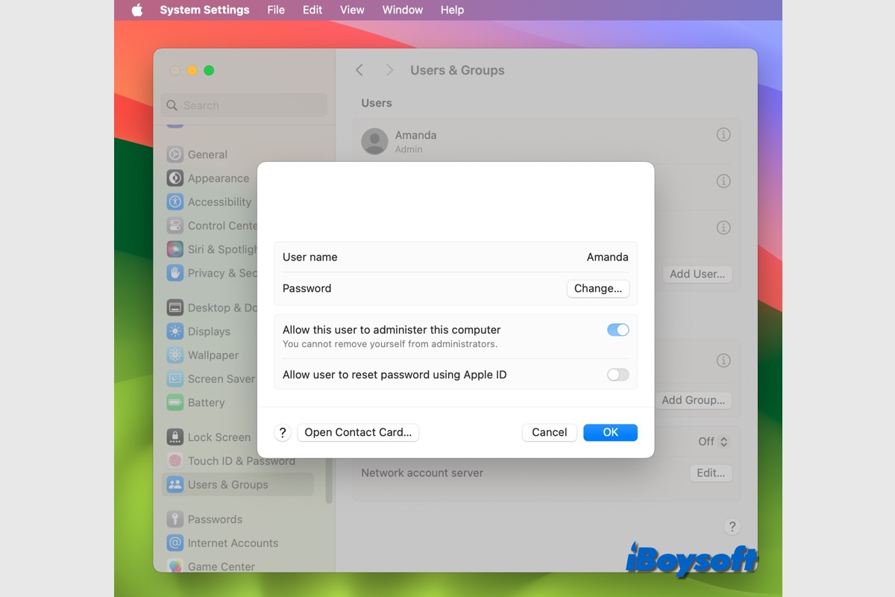
Task: Click the Appearance sidebar icon
Action: click(175, 178)
